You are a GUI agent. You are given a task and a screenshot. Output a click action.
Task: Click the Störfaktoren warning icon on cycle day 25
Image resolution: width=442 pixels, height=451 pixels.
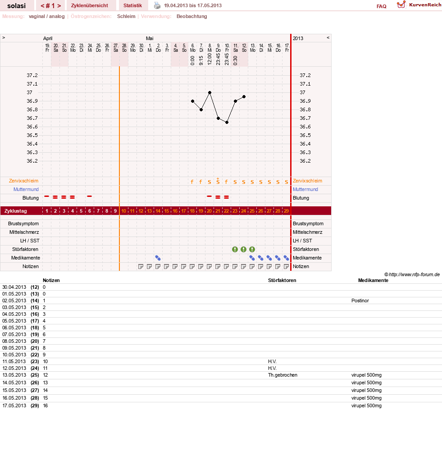point(252,249)
